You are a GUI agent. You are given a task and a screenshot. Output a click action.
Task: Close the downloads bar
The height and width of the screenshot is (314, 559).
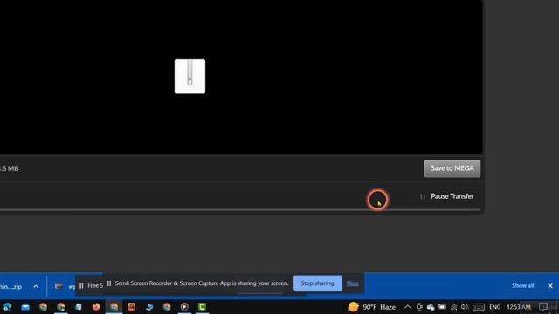(x=550, y=285)
